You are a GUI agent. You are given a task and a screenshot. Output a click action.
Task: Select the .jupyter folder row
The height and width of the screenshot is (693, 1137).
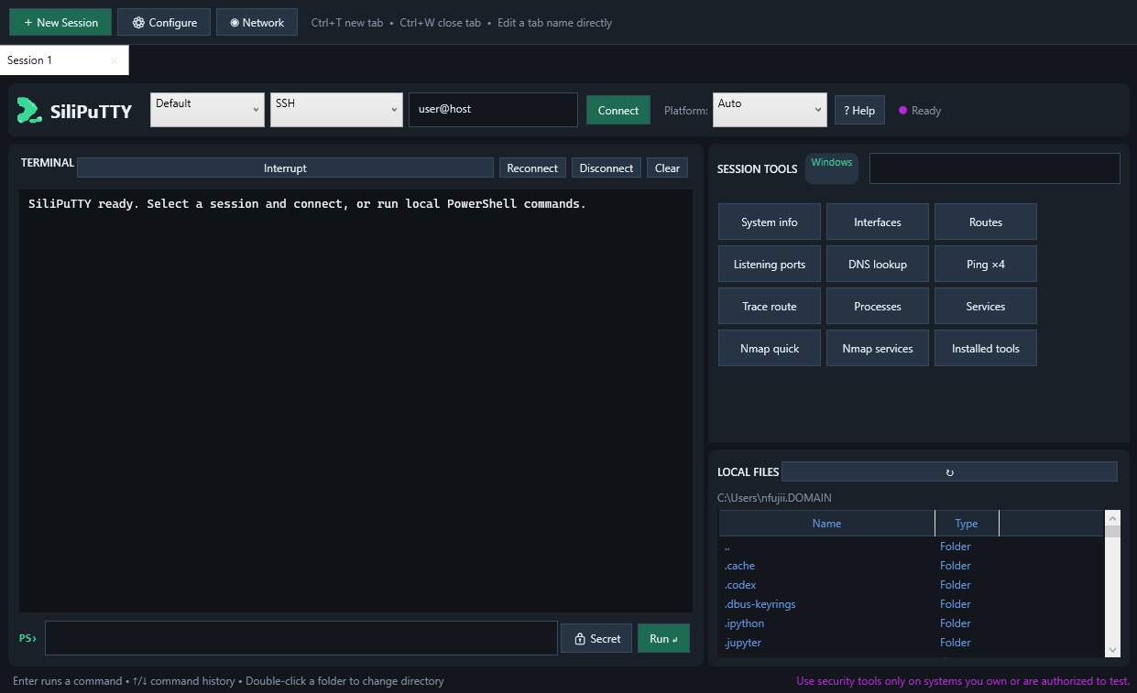pos(912,643)
